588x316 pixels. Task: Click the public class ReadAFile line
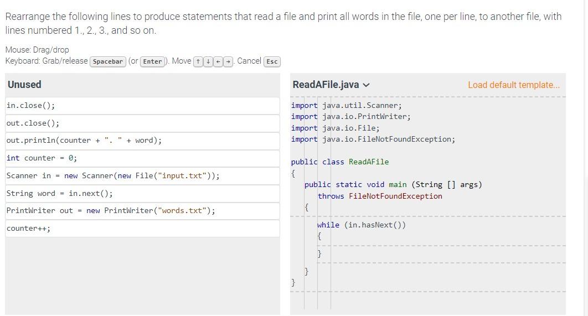coord(340,162)
